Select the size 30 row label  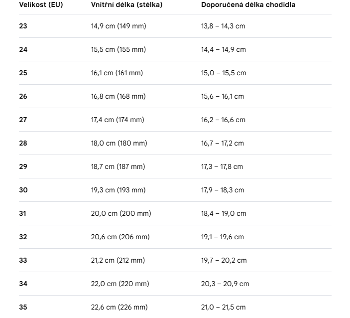pos(23,190)
